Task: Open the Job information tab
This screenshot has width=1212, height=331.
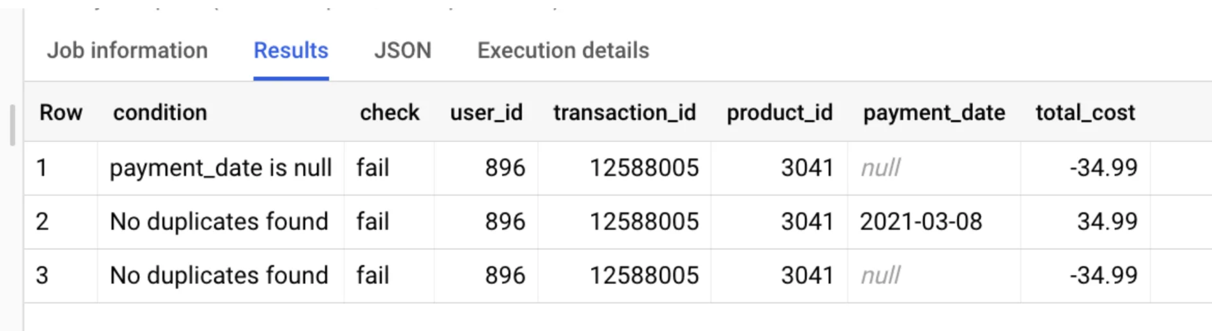Action: pos(127,50)
